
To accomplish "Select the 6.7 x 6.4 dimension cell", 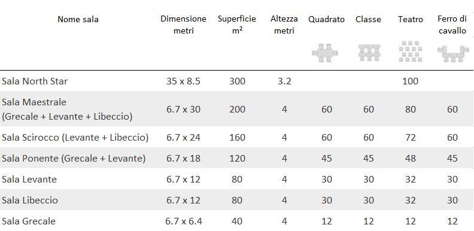I will (x=184, y=221).
